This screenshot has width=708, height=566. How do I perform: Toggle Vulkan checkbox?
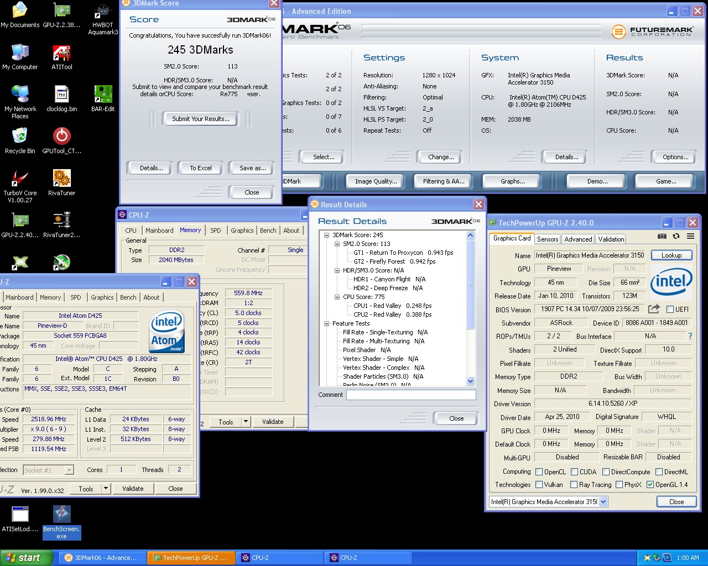point(539,485)
